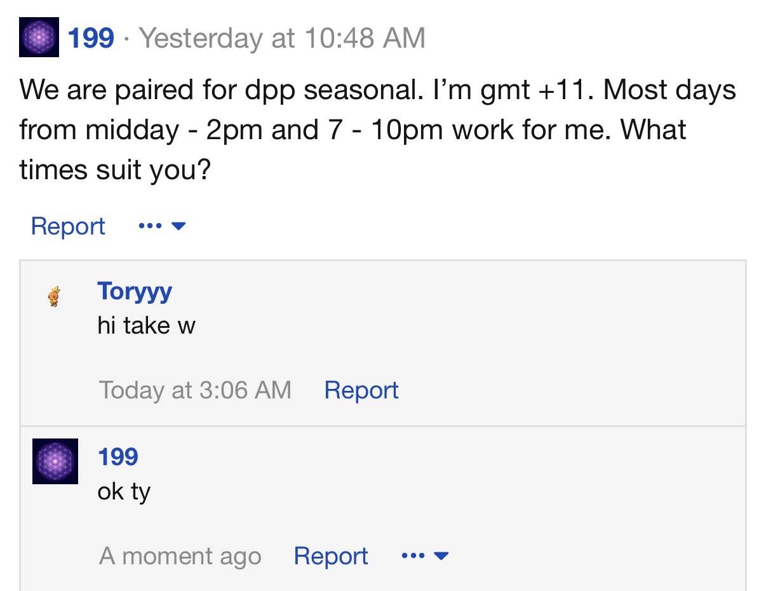Click the 'Yesterday at 10:48 AM' timestamp
766x591 pixels.
(x=282, y=38)
